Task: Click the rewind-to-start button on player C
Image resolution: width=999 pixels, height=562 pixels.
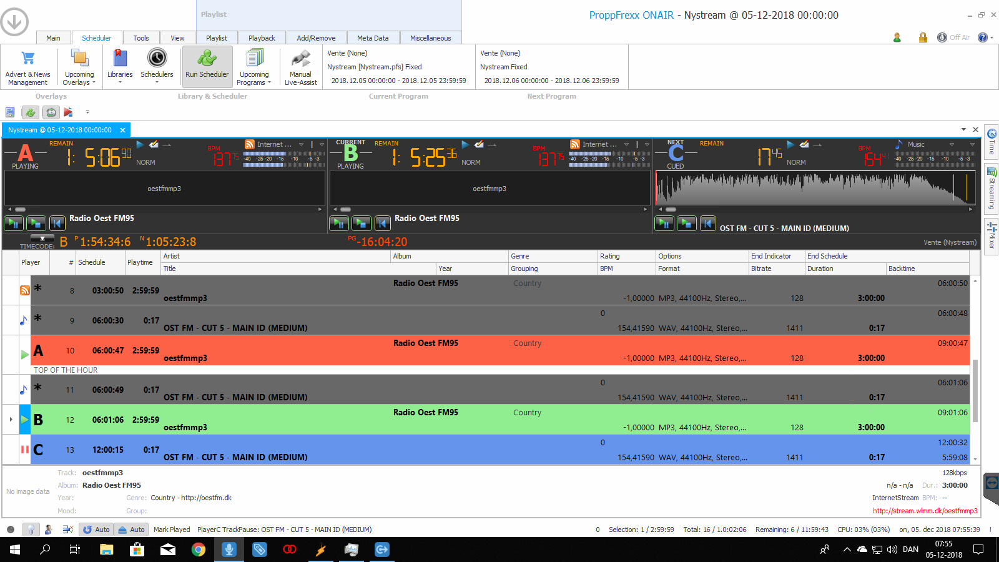Action: 708,223
